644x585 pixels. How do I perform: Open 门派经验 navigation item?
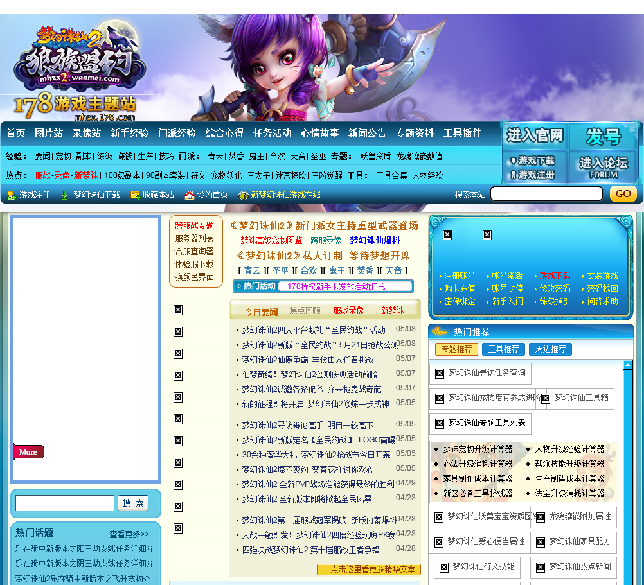point(177,134)
